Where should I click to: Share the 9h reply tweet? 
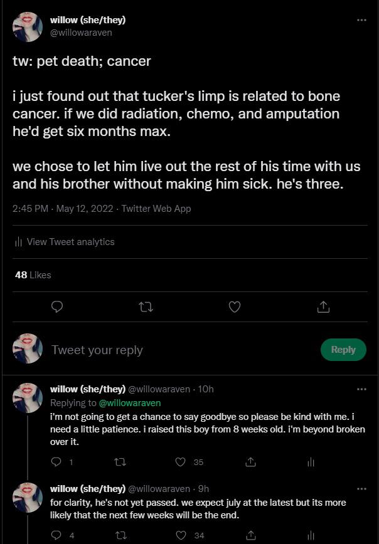[250, 535]
